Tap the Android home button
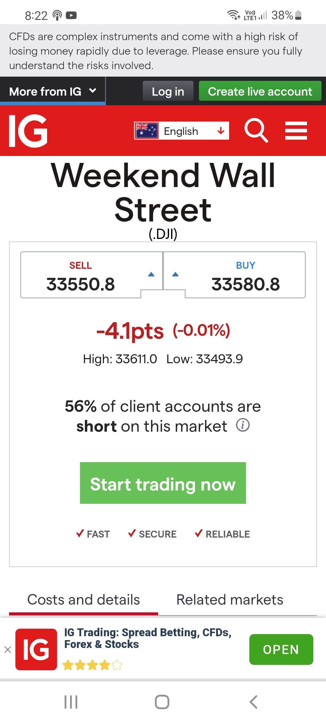Screen dimensions: 326x724 pyautogui.click(x=162, y=702)
